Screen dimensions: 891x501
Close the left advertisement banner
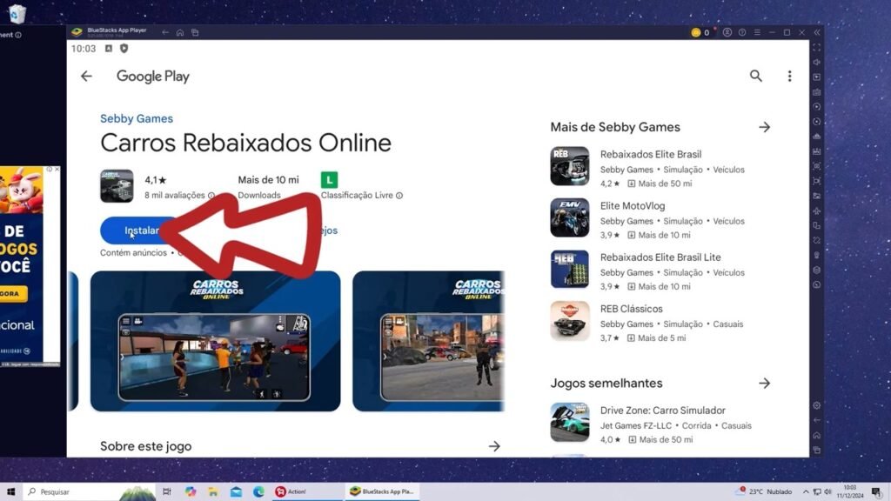coord(57,170)
